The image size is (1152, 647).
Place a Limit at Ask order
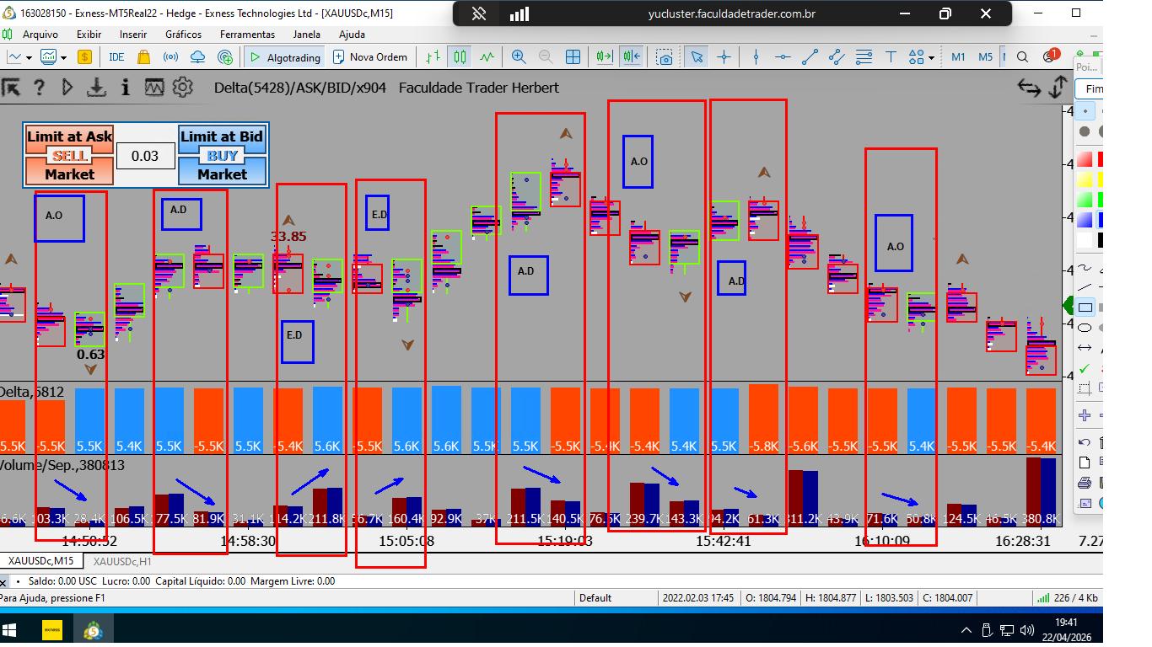[x=69, y=136]
